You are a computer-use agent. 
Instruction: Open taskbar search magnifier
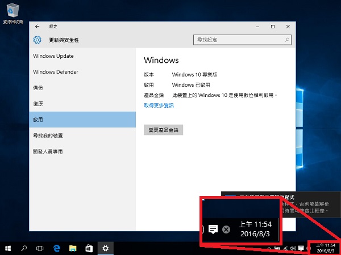click(24, 248)
